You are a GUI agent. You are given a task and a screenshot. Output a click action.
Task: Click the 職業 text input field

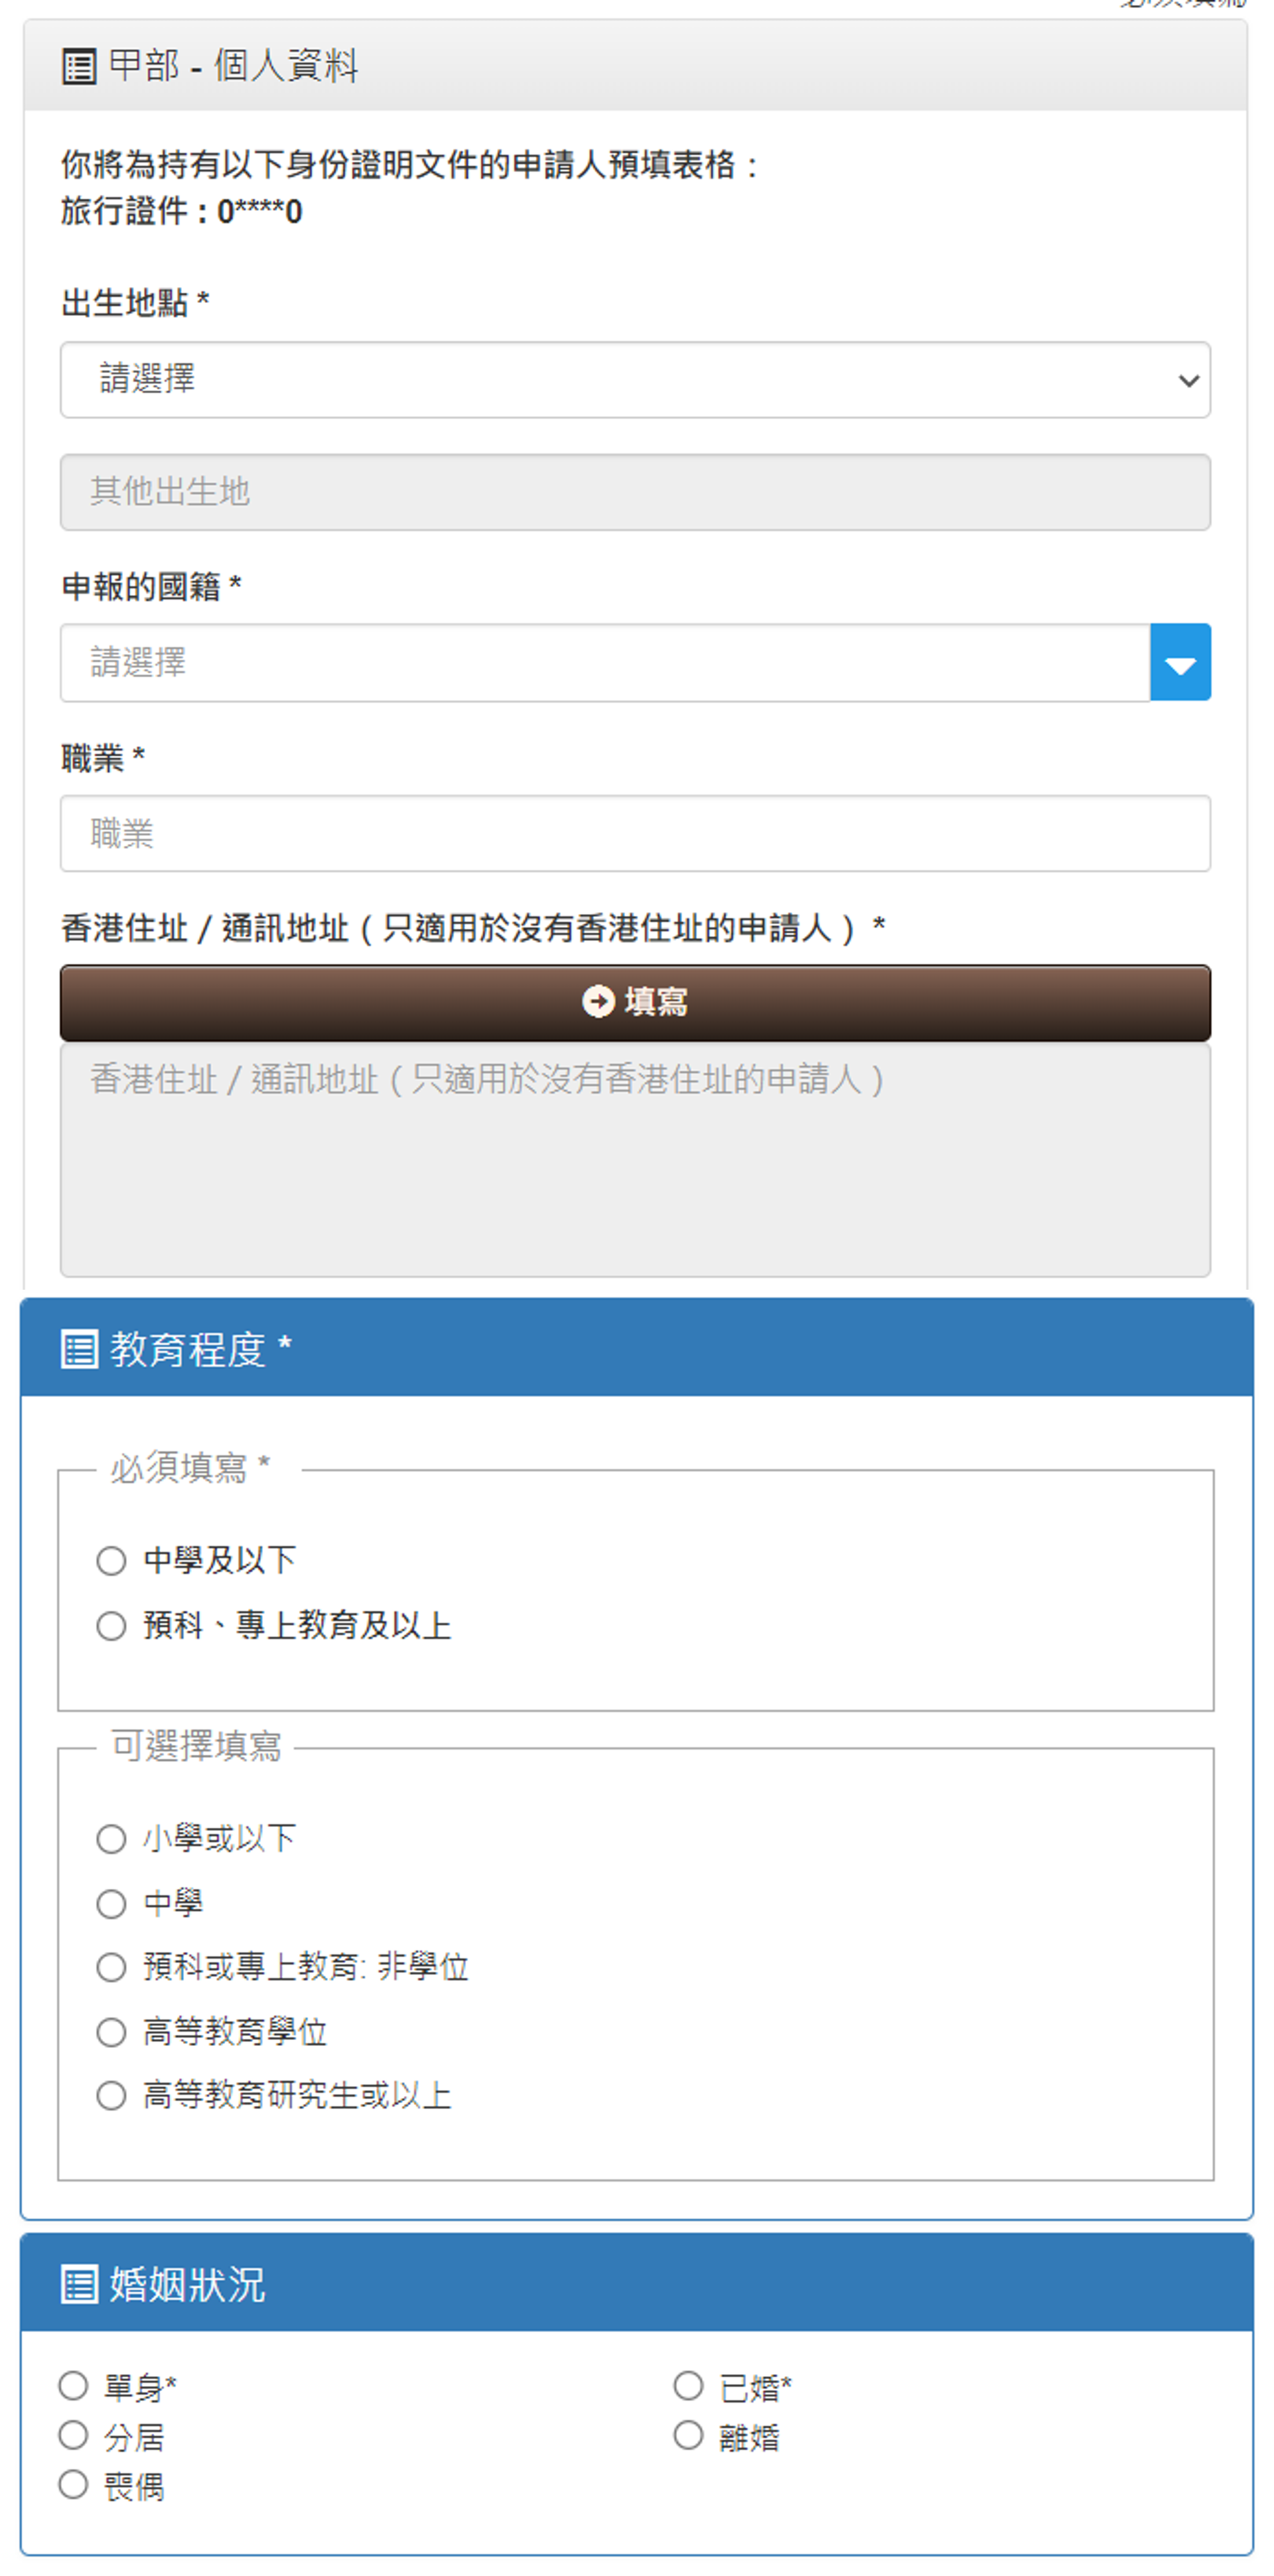tap(635, 833)
